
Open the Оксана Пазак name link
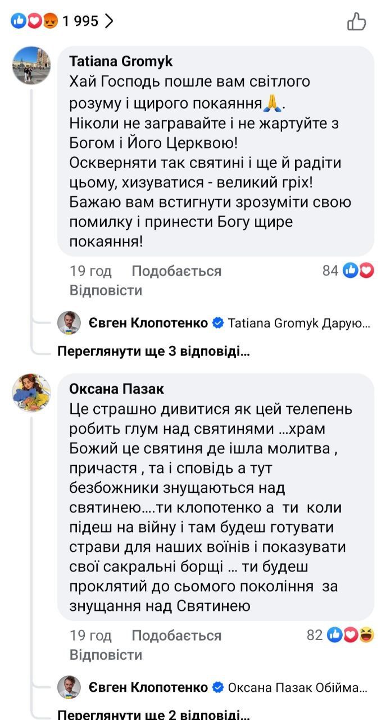117,389
